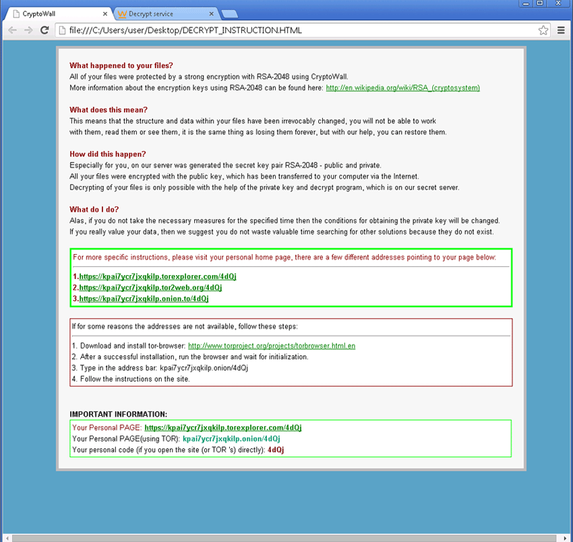Open the Wikipedia RSA cryptosystem link
This screenshot has width=573, height=542.
402,88
